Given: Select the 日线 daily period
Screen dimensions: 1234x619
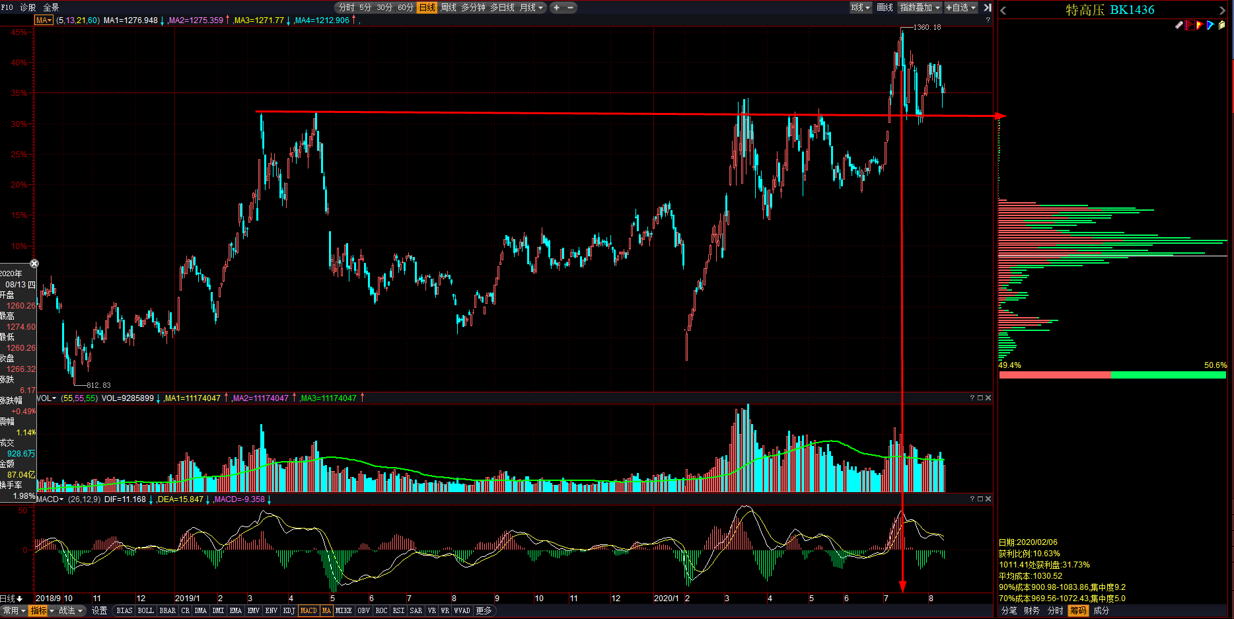Looking at the screenshot, I should pos(427,7).
